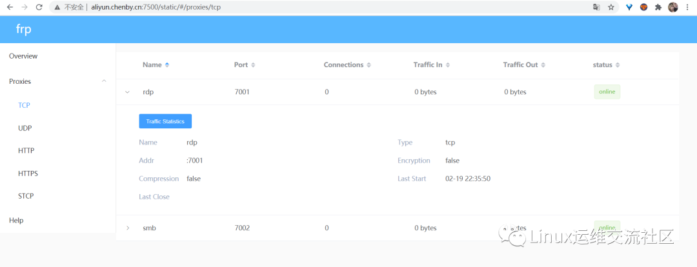Click the smb name cell
The width and height of the screenshot is (697, 267).
(x=149, y=228)
